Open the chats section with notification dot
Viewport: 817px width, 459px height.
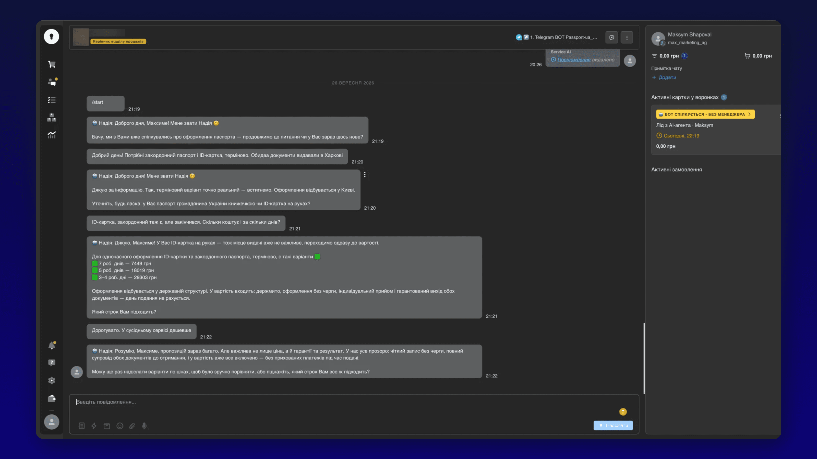(52, 82)
